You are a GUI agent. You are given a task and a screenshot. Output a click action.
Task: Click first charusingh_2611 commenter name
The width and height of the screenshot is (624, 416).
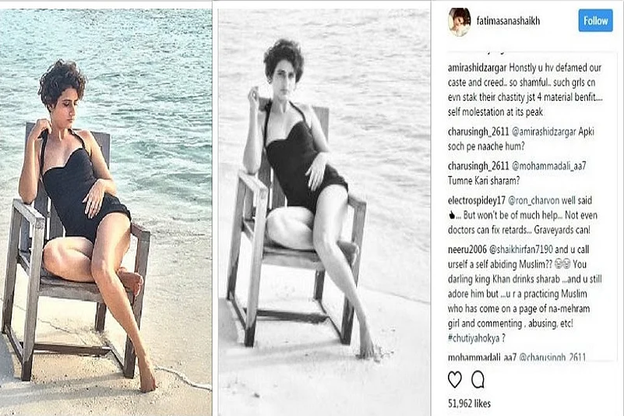point(478,132)
